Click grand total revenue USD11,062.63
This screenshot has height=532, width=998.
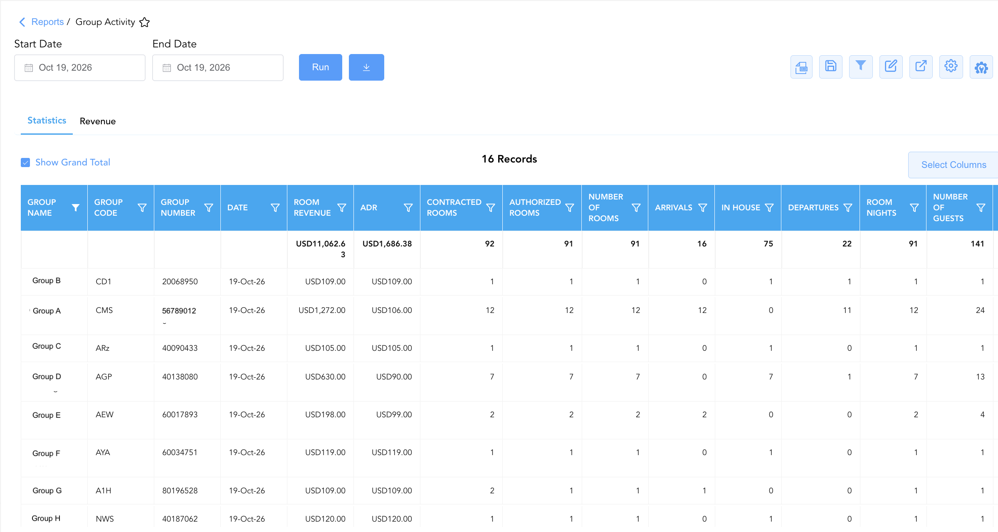pyautogui.click(x=321, y=249)
